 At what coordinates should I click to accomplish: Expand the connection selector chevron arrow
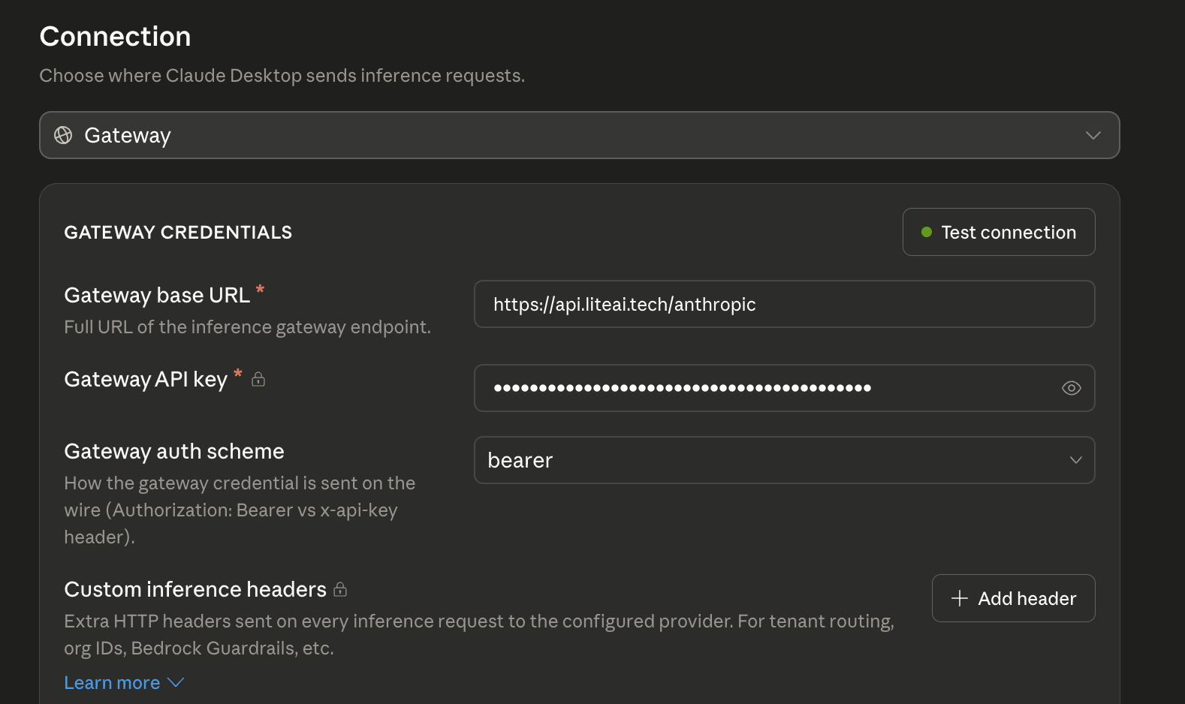pos(1093,136)
